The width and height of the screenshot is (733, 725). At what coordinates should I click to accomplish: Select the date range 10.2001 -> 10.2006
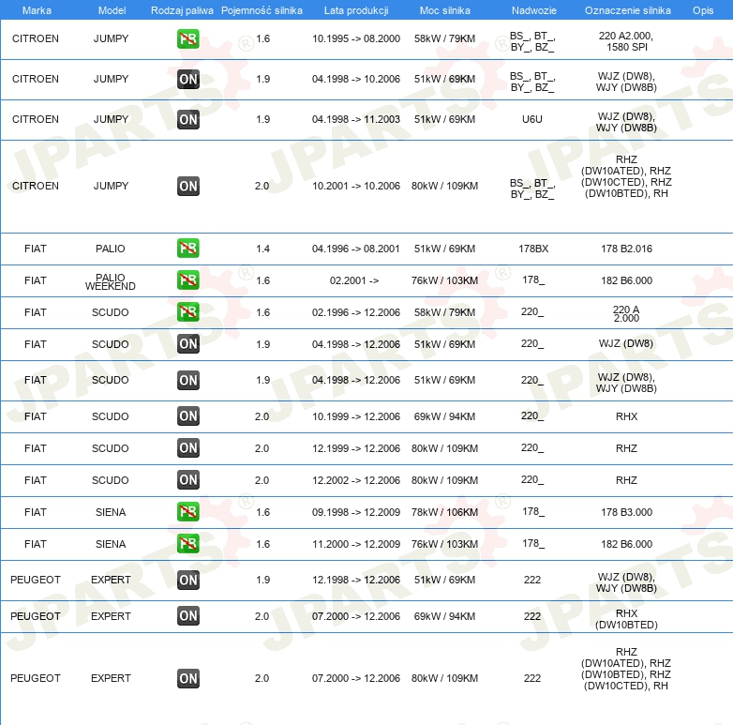(356, 186)
